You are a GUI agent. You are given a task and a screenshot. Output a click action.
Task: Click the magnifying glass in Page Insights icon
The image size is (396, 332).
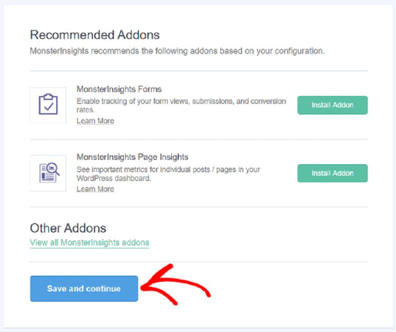[x=53, y=169]
